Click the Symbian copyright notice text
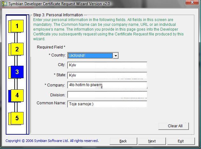 [52, 141]
